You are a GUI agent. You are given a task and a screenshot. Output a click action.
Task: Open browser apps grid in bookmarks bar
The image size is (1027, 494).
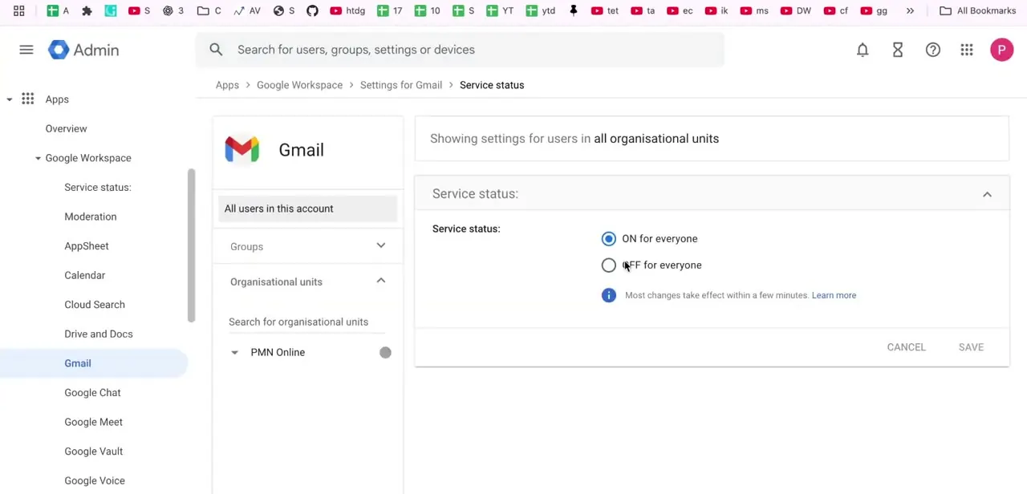(x=18, y=10)
